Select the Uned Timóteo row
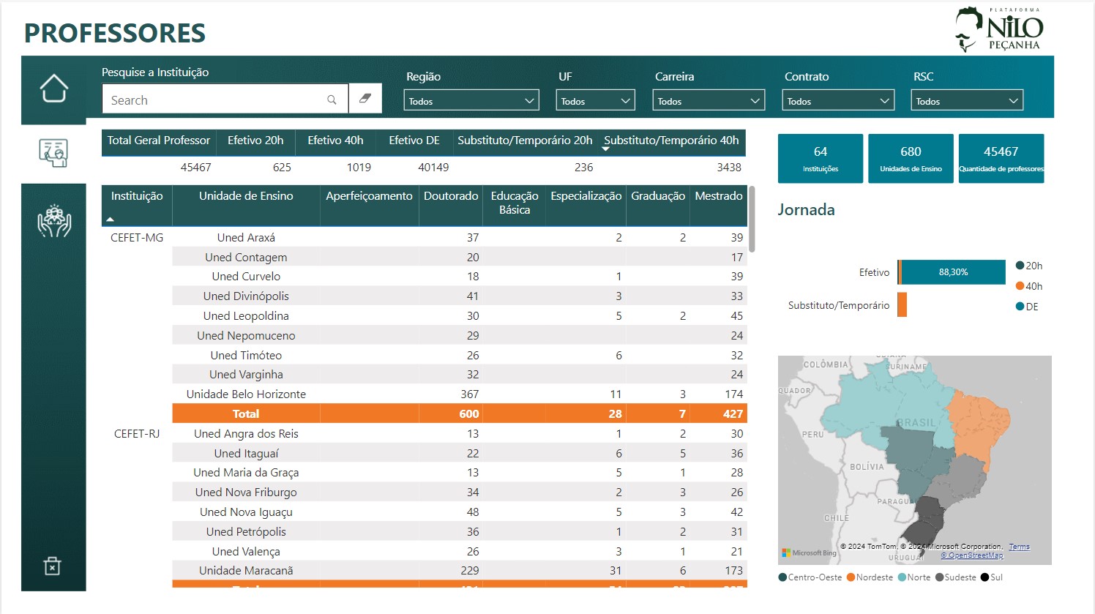This screenshot has width=1095, height=614. click(460, 356)
